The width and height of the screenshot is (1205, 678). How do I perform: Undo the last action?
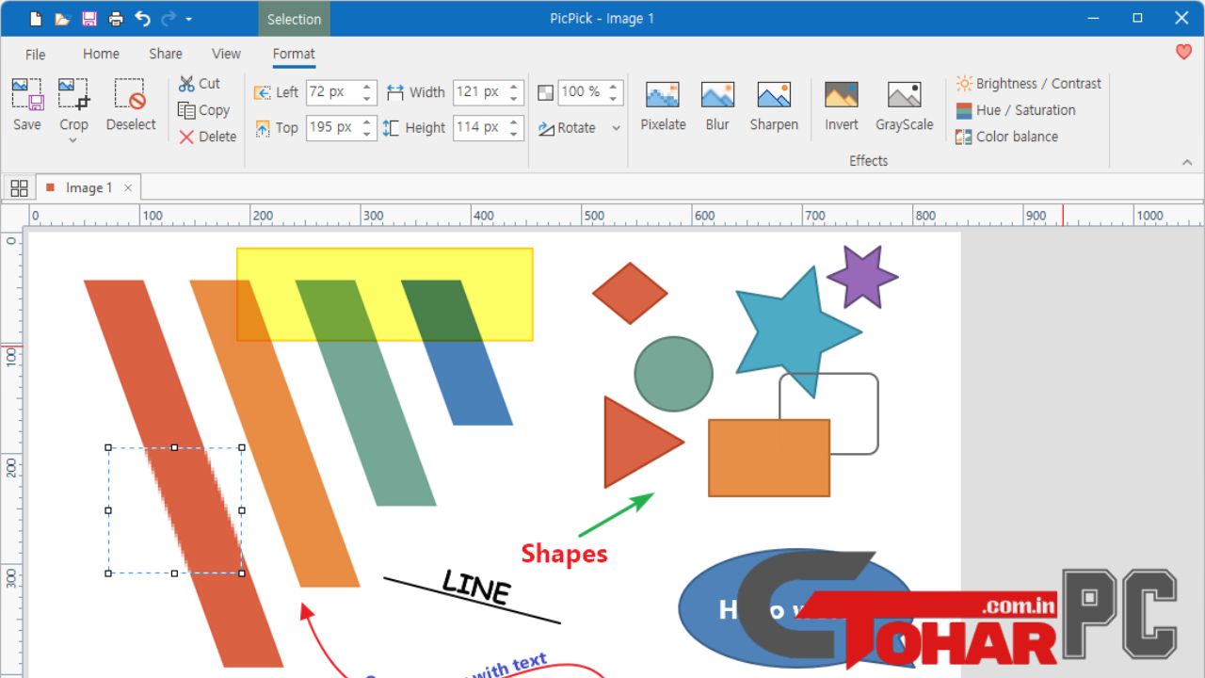[142, 19]
